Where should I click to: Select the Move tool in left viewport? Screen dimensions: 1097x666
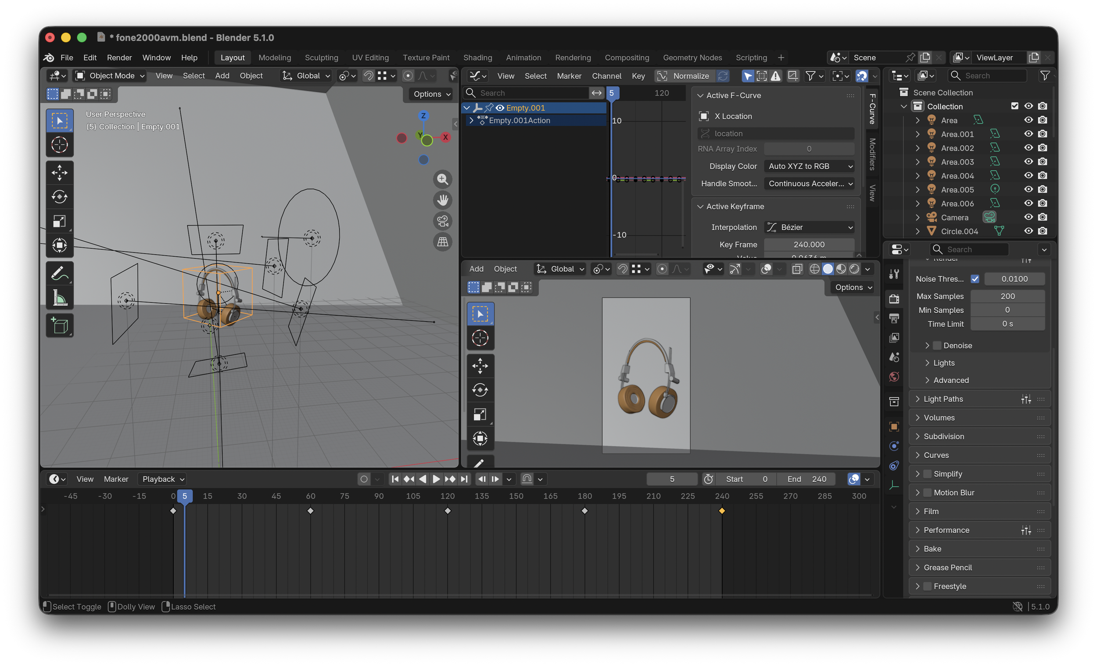(x=60, y=173)
